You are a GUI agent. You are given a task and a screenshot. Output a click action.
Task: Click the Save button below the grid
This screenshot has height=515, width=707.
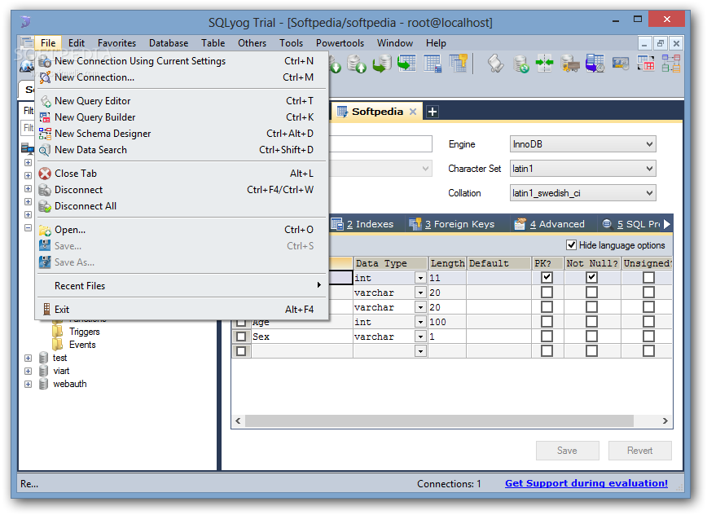tap(567, 451)
